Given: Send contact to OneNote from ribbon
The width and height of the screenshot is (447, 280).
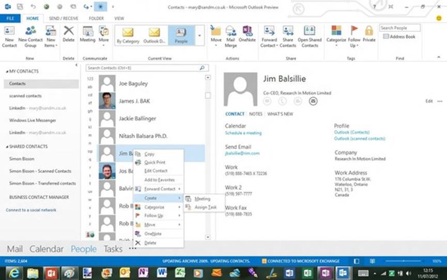Looking at the screenshot, I should [247, 34].
